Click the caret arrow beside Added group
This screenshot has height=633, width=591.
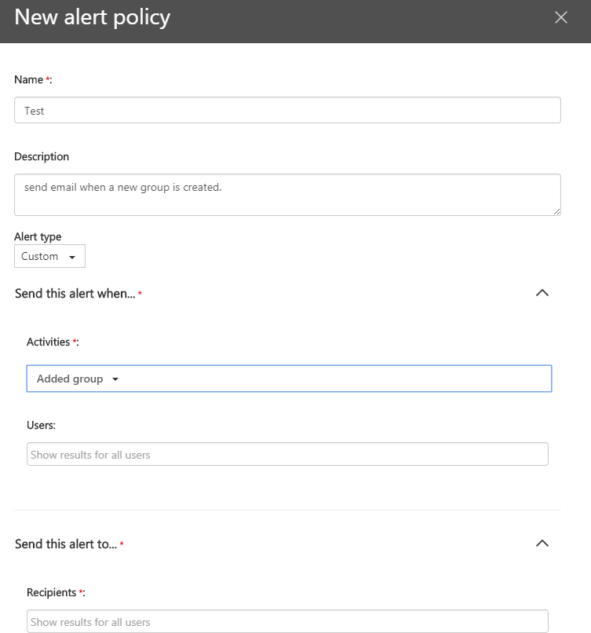click(x=115, y=379)
